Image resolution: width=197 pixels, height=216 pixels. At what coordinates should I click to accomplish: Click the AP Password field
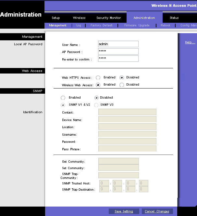pos(118,51)
